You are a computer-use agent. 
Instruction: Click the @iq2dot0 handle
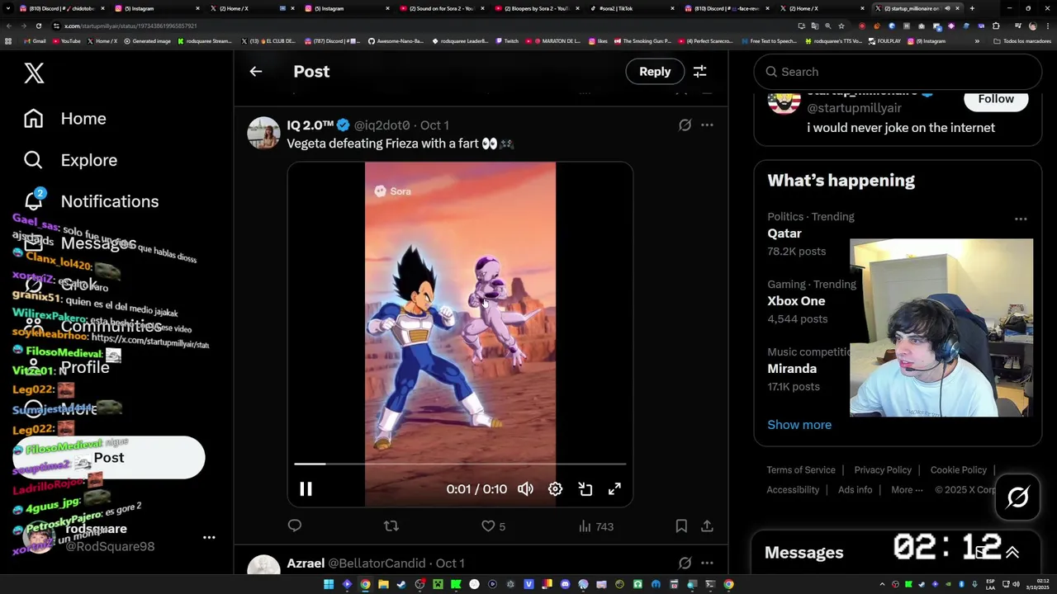point(382,125)
